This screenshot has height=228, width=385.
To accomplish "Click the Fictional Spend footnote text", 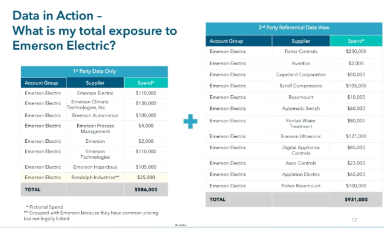I will coord(45,207).
